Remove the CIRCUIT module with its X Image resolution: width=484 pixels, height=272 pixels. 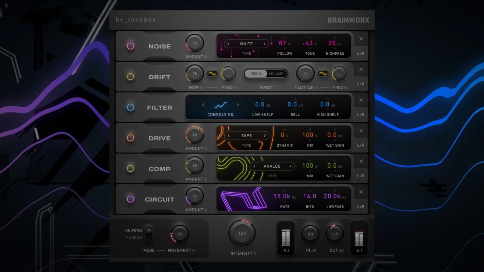[x=361, y=192]
